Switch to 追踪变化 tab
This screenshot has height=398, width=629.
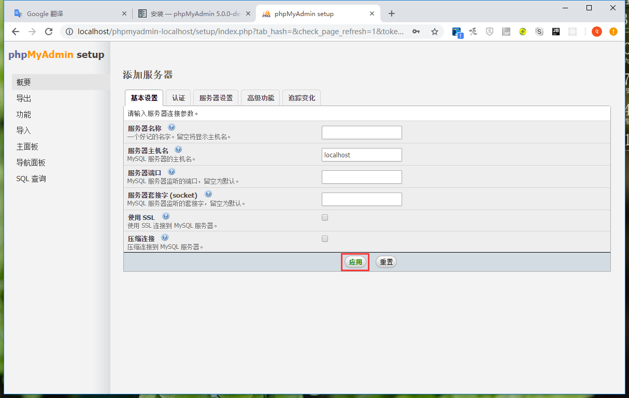(302, 98)
